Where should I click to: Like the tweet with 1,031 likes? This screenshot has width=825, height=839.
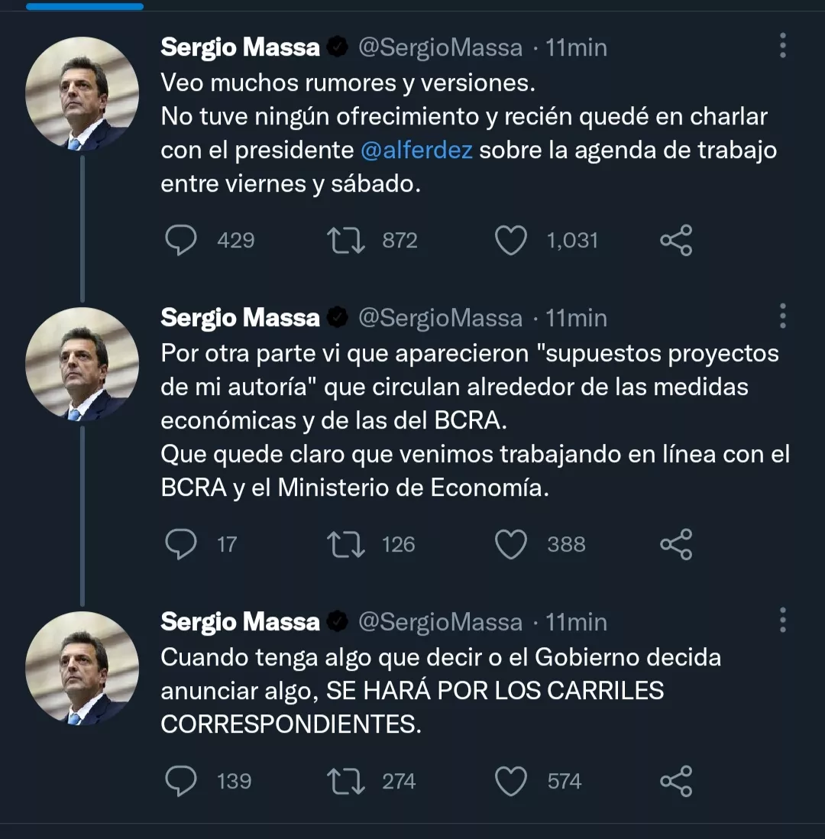pyautogui.click(x=511, y=241)
